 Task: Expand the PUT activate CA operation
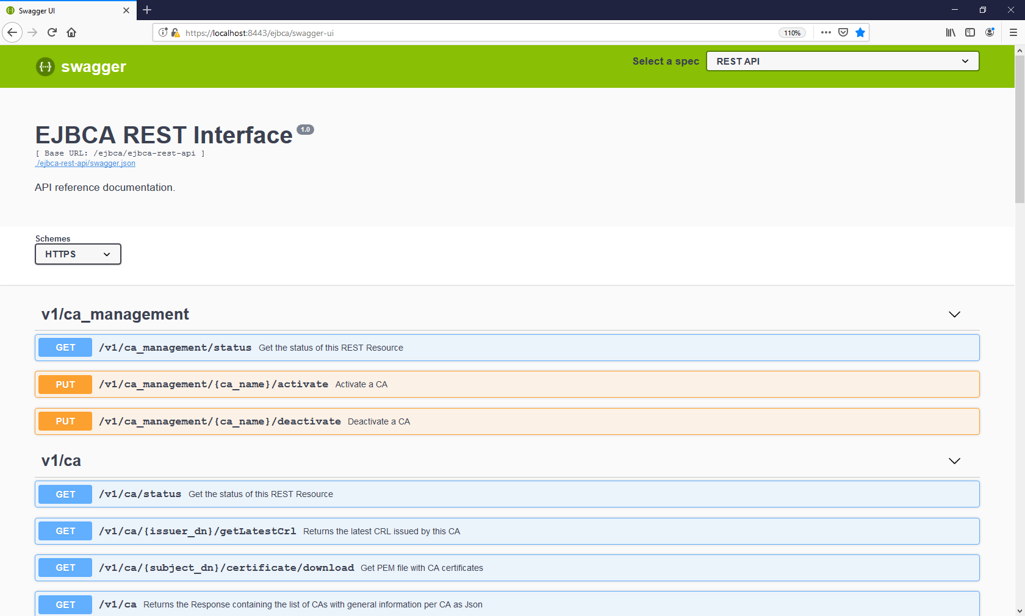(506, 384)
